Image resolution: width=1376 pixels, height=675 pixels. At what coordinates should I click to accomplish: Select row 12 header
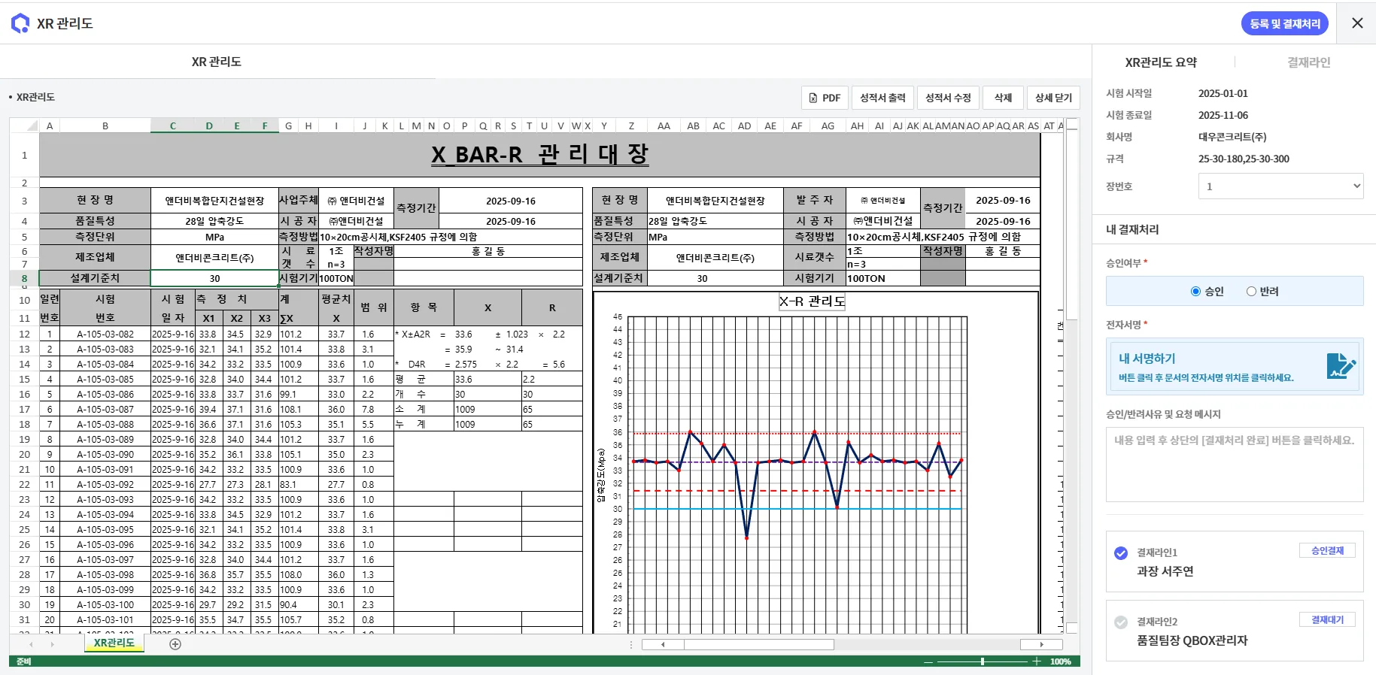[24, 334]
